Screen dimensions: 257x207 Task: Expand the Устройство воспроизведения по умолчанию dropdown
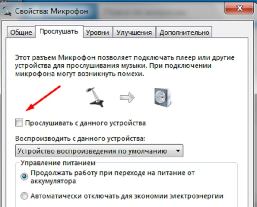pos(99,150)
